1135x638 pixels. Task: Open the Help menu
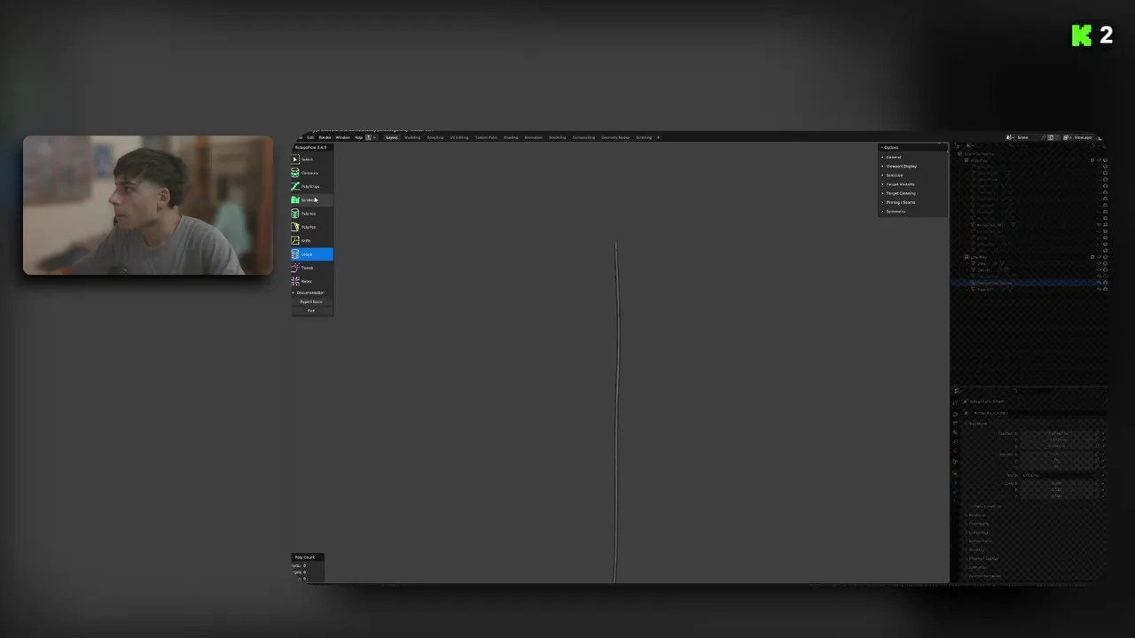[x=358, y=137]
